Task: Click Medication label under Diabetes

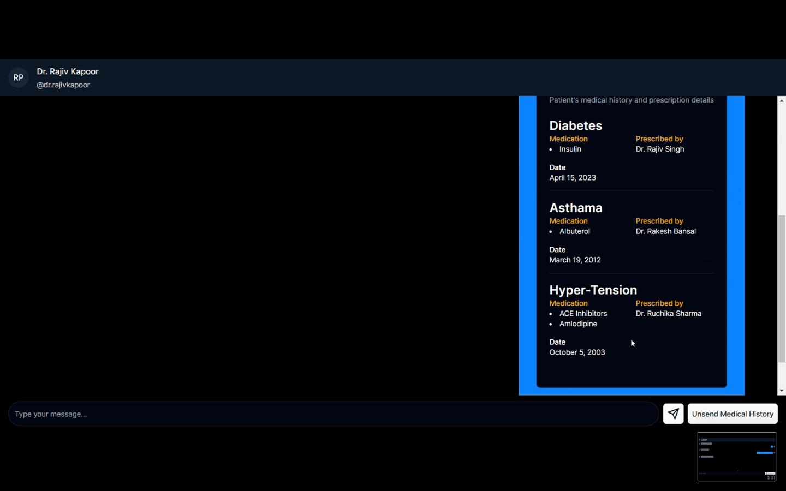Action: [569, 139]
